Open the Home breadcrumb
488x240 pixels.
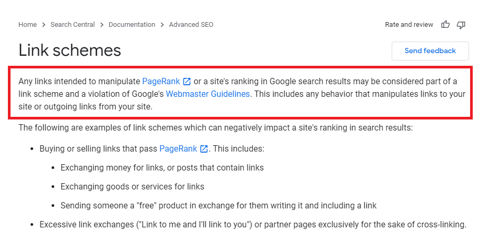click(x=27, y=25)
